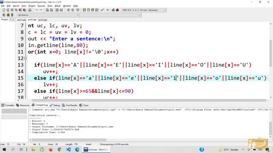Click the green Profile analysis icon

click(113, 10)
